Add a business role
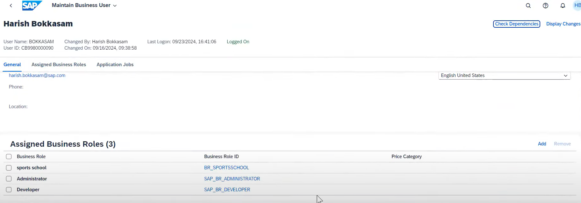This screenshot has height=203, width=581. point(542,144)
